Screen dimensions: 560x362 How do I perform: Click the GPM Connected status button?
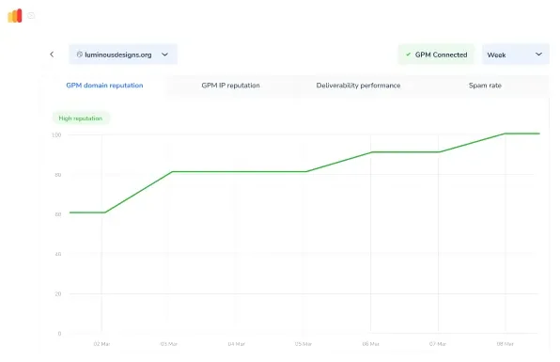coord(436,55)
